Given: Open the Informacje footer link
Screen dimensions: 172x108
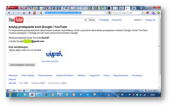Looking at the screenshot, I should [x=13, y=75].
